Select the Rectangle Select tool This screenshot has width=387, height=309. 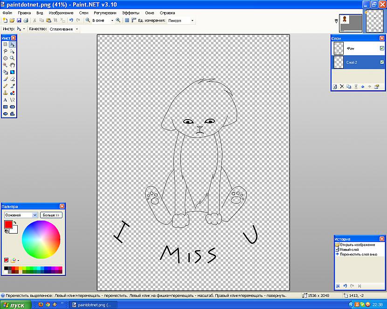pos(5,44)
